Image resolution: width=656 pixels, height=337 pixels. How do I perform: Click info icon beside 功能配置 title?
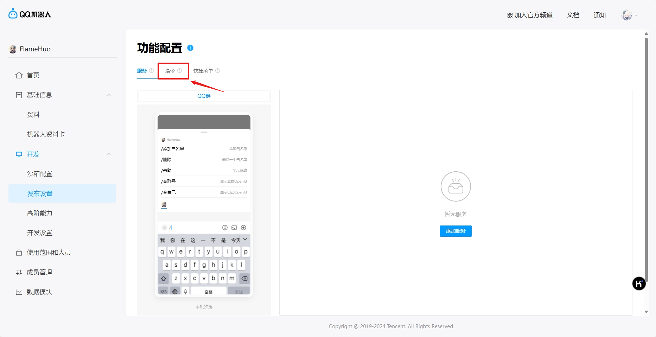pos(190,48)
